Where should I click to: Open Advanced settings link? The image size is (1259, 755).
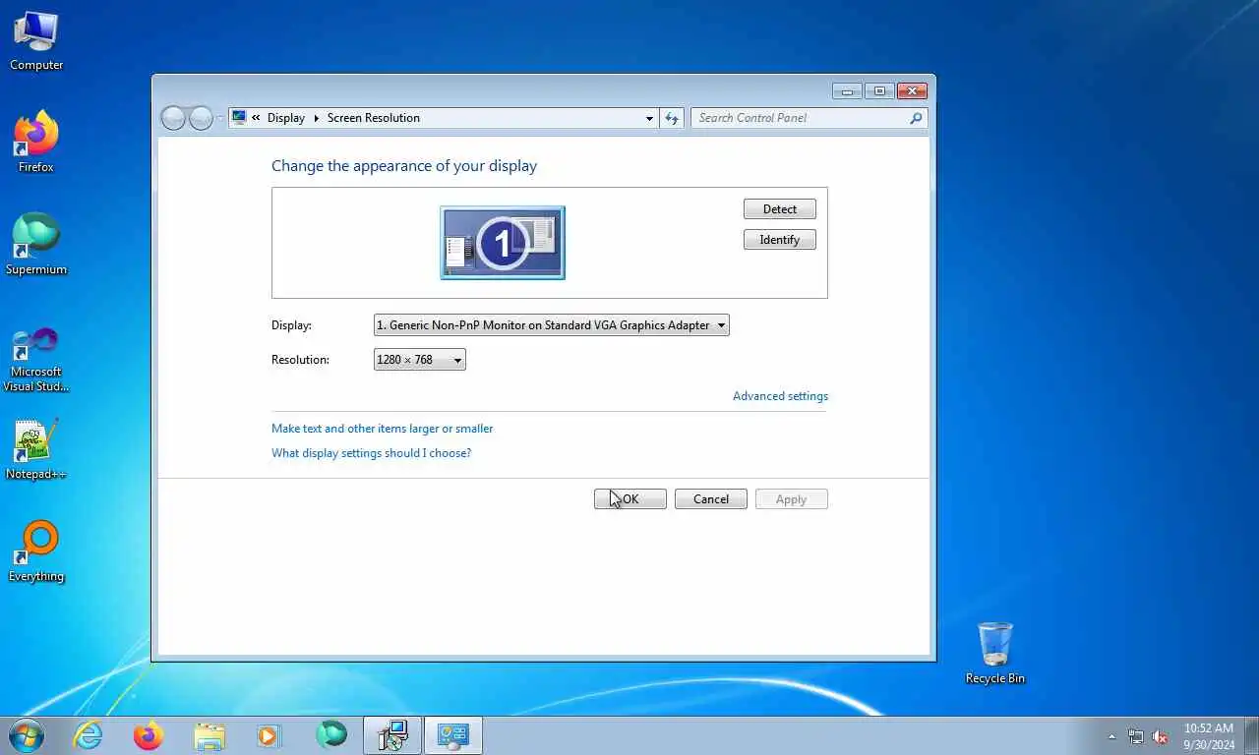click(780, 396)
